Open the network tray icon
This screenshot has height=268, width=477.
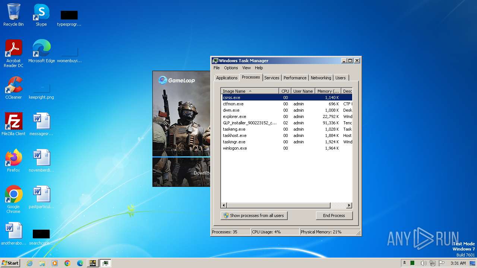pyautogui.click(x=433, y=263)
